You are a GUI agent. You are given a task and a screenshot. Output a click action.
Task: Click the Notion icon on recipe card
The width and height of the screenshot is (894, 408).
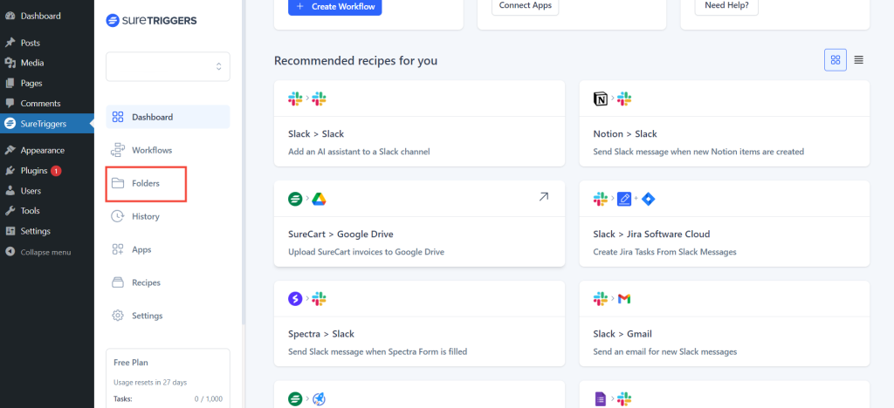[x=600, y=99]
